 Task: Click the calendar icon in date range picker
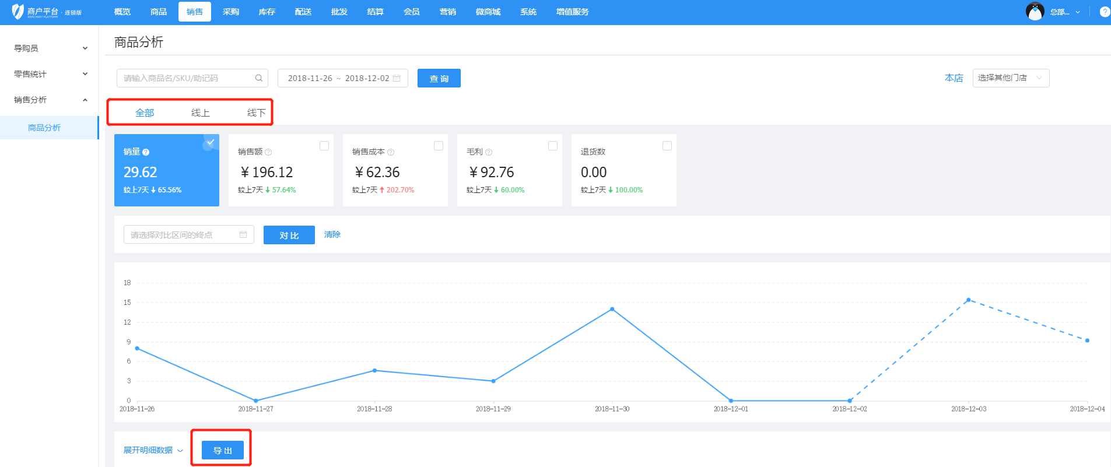(x=397, y=78)
